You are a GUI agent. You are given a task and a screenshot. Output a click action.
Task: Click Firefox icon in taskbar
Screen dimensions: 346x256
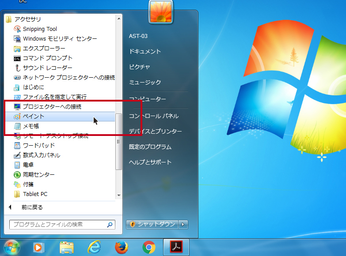(x=122, y=248)
